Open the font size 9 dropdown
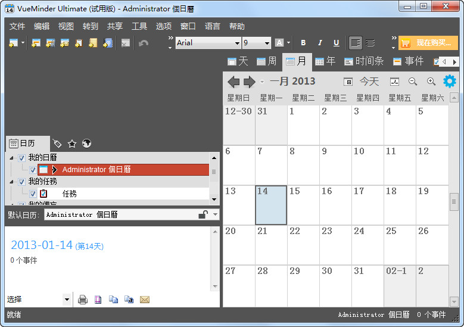The height and width of the screenshot is (327, 464). click(267, 43)
